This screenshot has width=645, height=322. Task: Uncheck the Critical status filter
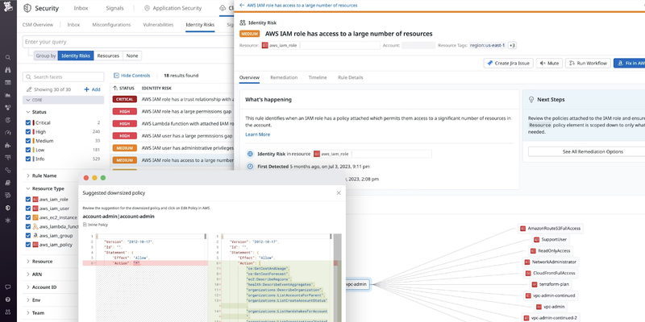30,122
